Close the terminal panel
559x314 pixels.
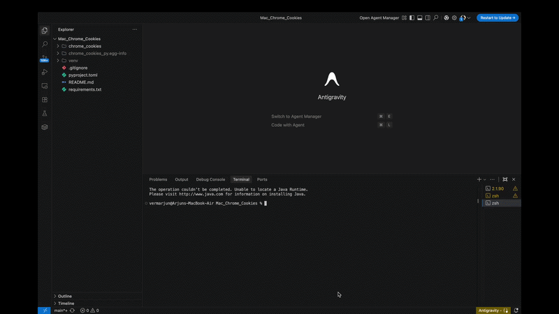[514, 179]
